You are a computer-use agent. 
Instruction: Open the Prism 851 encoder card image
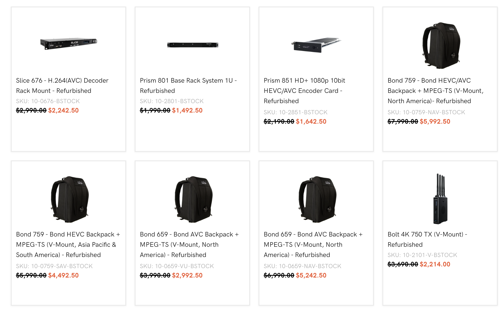[316, 45]
